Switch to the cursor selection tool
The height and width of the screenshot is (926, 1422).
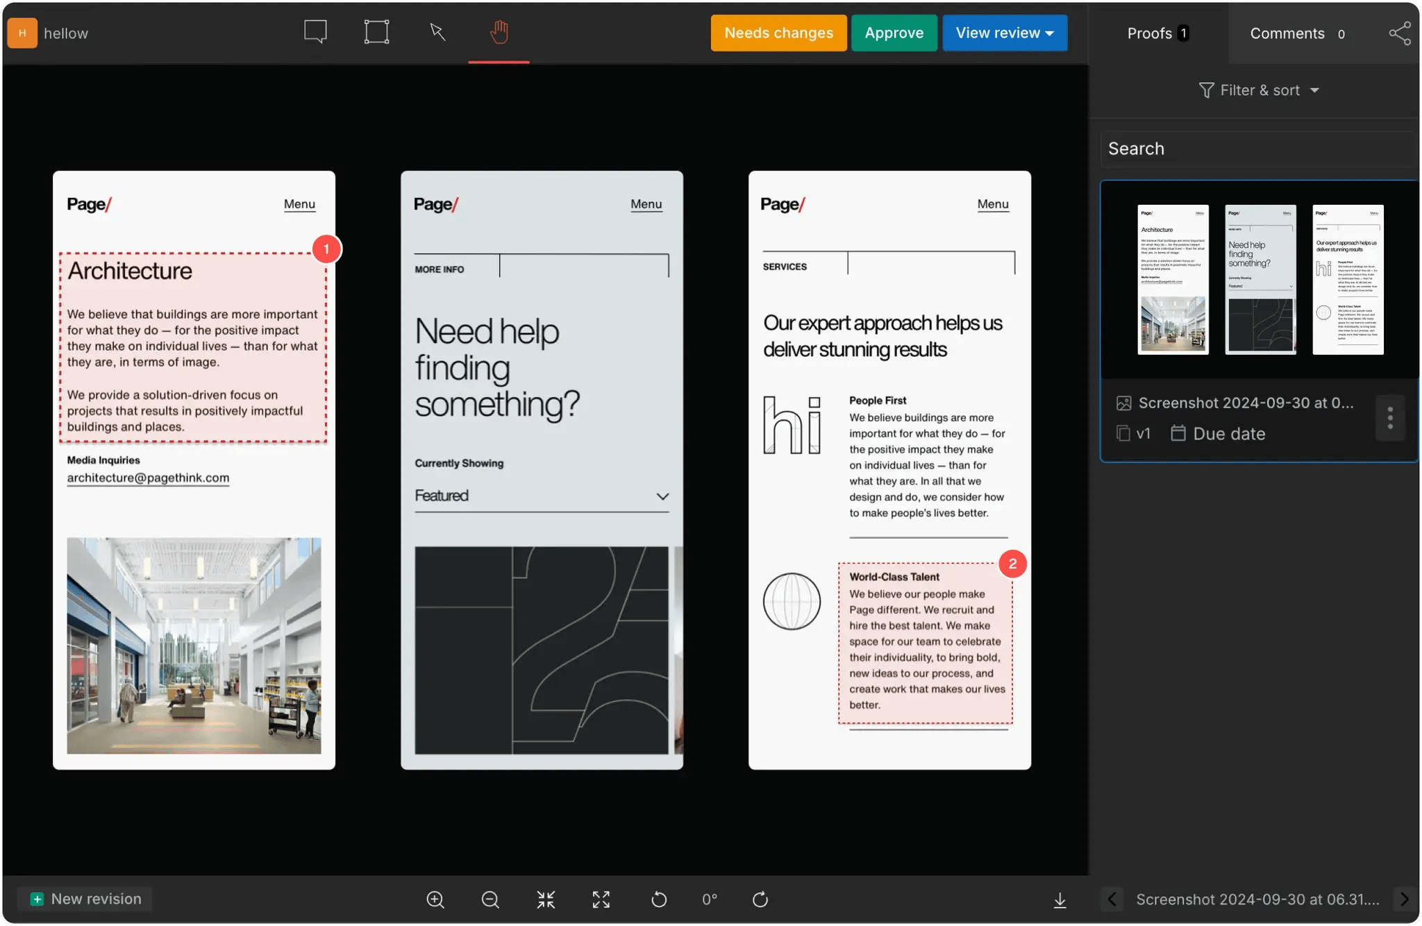(x=437, y=31)
